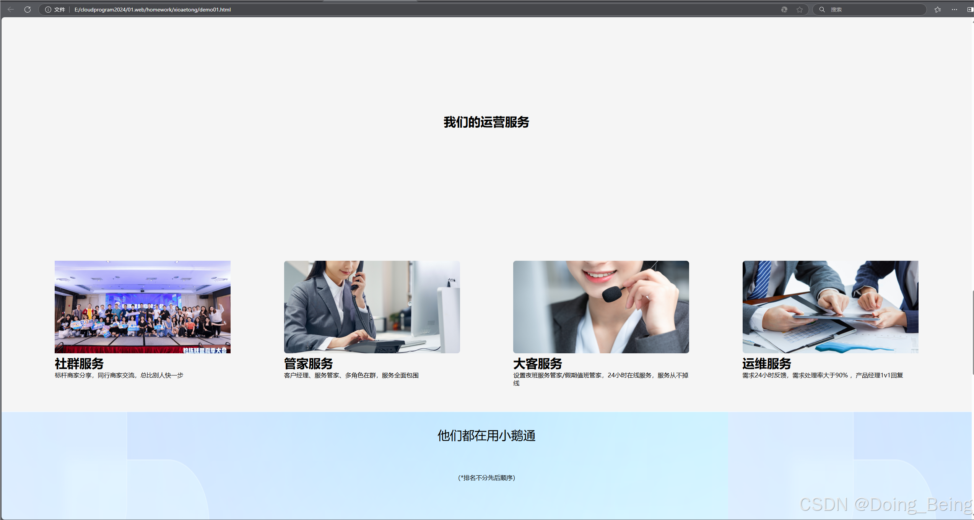Click the 社群服务 heading
Image resolution: width=974 pixels, height=520 pixels.
coord(79,363)
